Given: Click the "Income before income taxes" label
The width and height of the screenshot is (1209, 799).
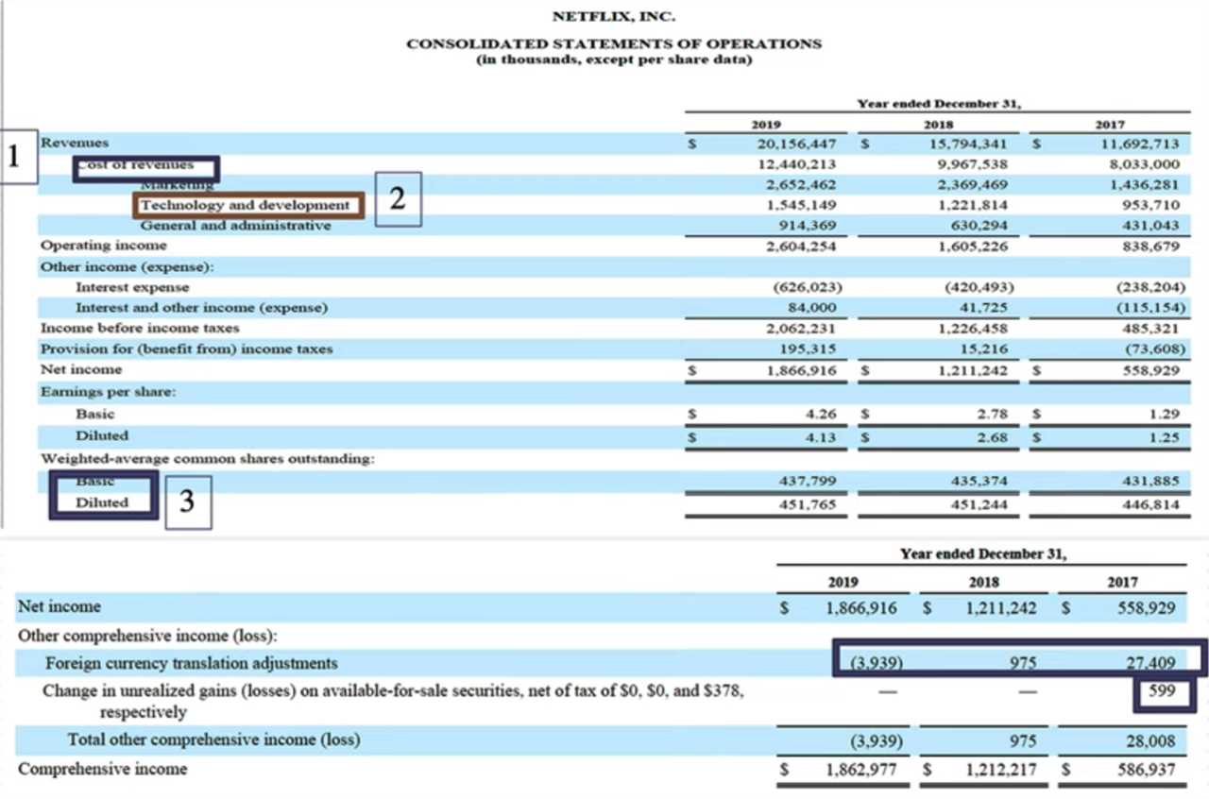Looking at the screenshot, I should pos(140,329).
